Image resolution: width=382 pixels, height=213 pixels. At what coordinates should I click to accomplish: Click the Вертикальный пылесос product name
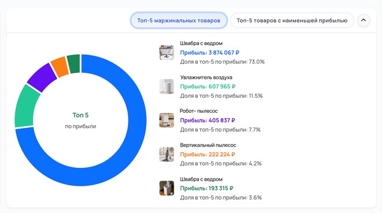click(x=208, y=145)
